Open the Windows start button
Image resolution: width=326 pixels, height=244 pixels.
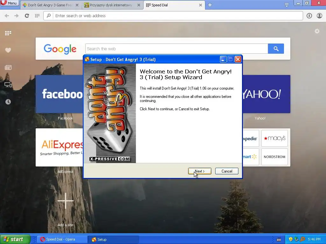click(x=15, y=239)
